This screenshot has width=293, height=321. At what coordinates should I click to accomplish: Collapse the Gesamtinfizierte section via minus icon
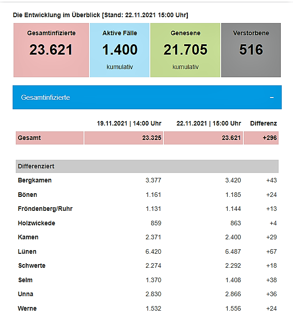click(272, 98)
